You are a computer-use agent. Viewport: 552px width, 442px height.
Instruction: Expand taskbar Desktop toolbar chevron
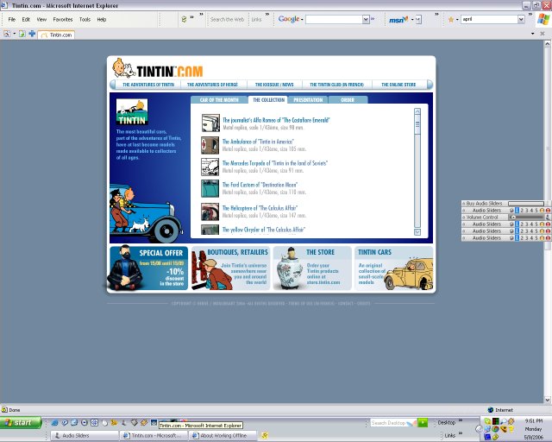tap(461, 420)
